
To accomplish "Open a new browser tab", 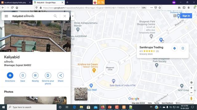I will coord(67,2).
